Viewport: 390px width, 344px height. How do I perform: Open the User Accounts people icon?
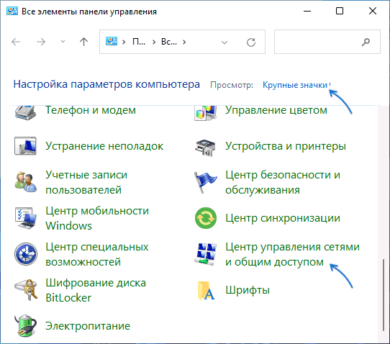26,182
